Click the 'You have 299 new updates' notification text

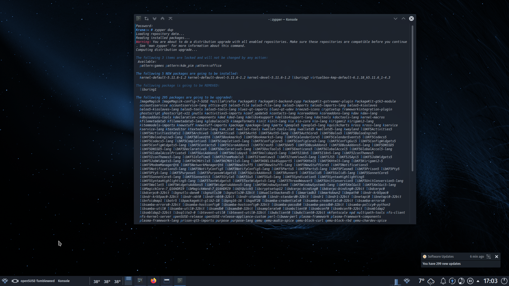[441, 264]
